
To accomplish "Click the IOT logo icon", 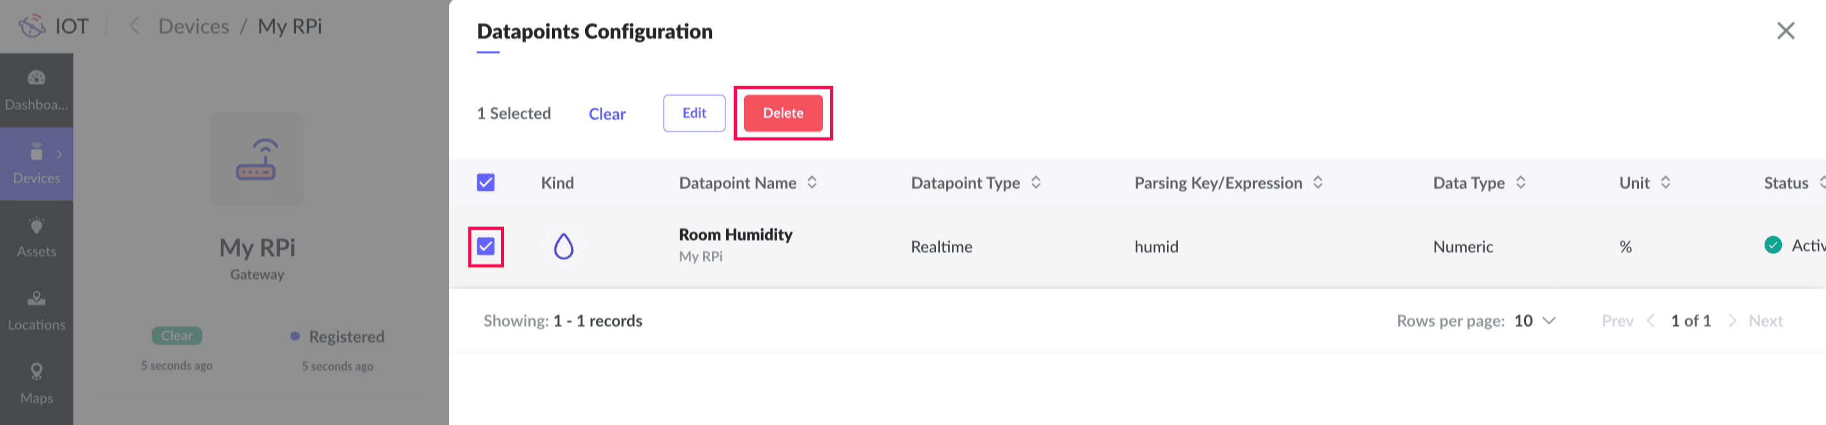I will (x=32, y=26).
